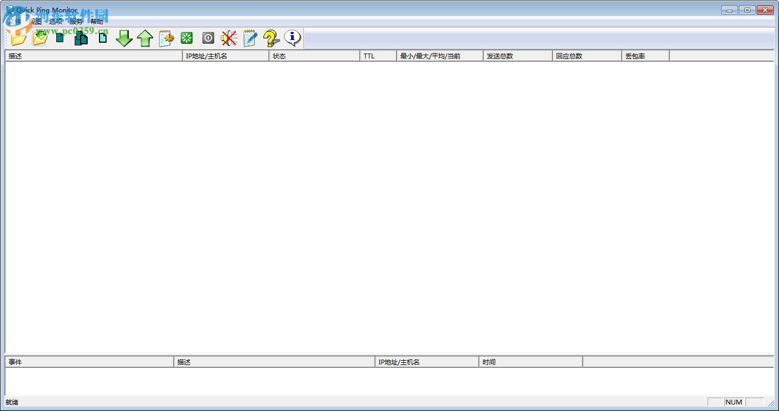The height and width of the screenshot is (411, 779).
Task: Copy the selected monitor items
Action: tap(81, 38)
